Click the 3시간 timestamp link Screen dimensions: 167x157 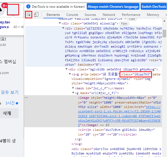[x=10, y=103]
